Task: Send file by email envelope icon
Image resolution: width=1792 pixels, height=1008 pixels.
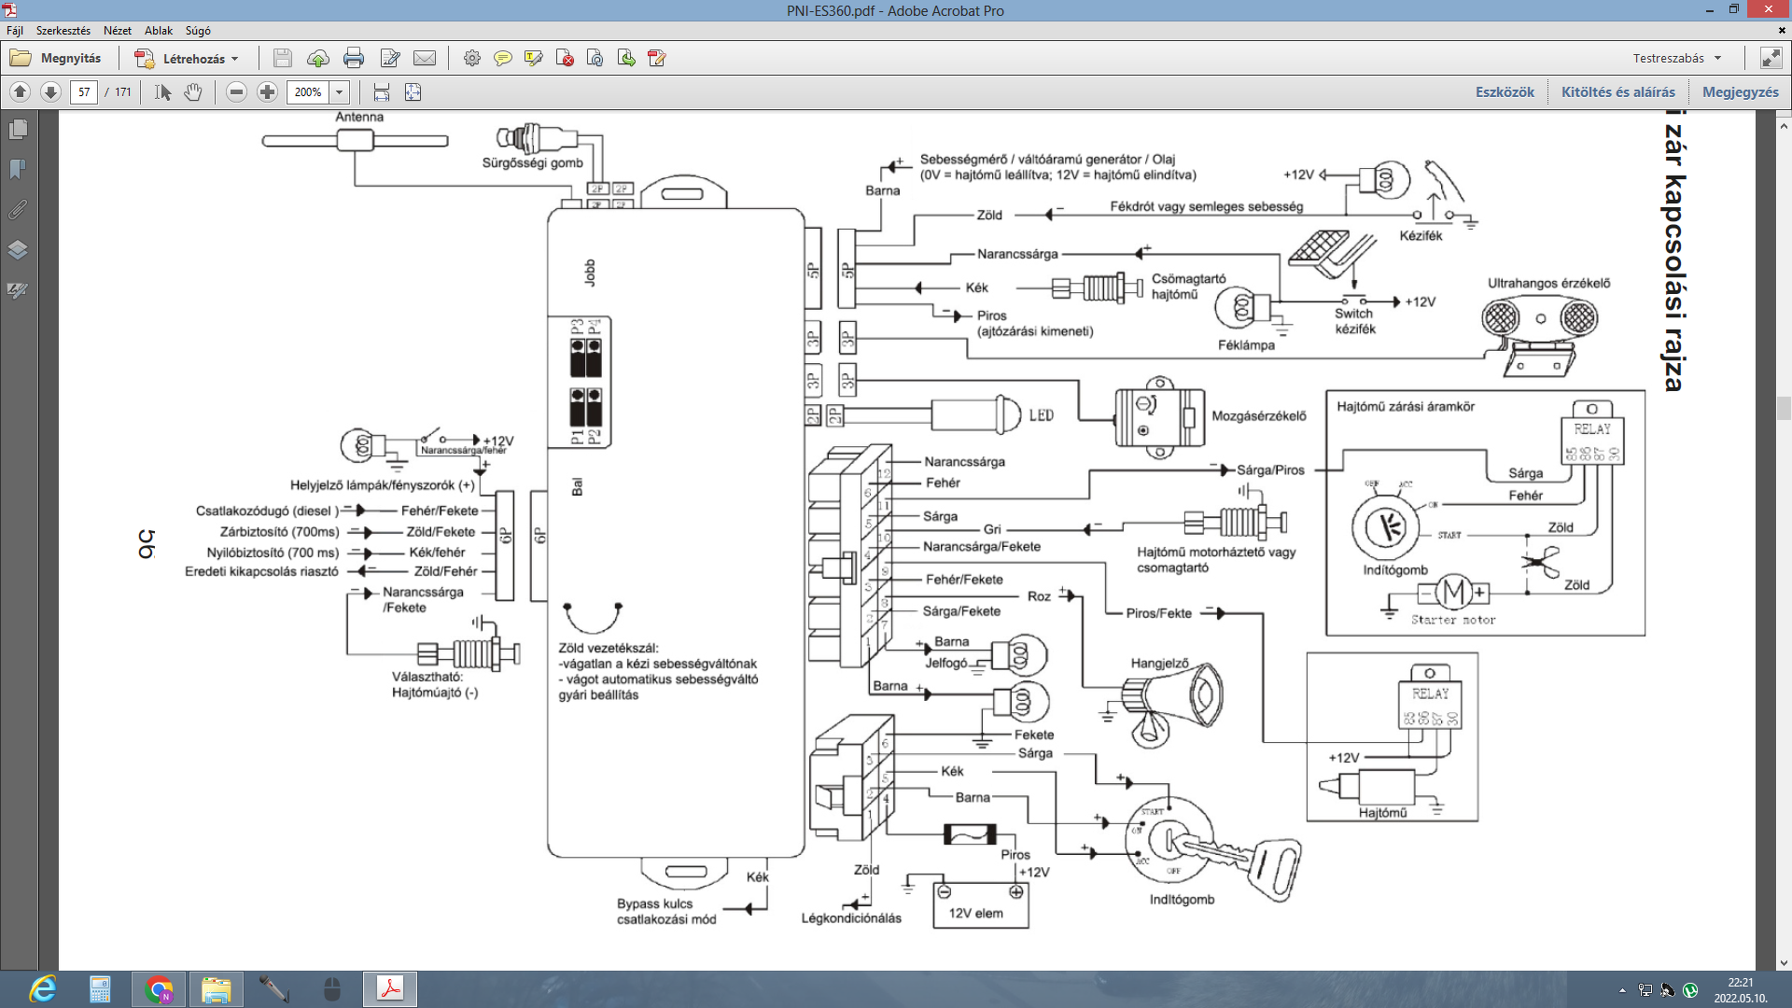Action: [425, 59]
